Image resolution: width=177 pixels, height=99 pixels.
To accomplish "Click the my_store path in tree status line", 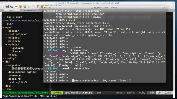I will coord(26,93).
